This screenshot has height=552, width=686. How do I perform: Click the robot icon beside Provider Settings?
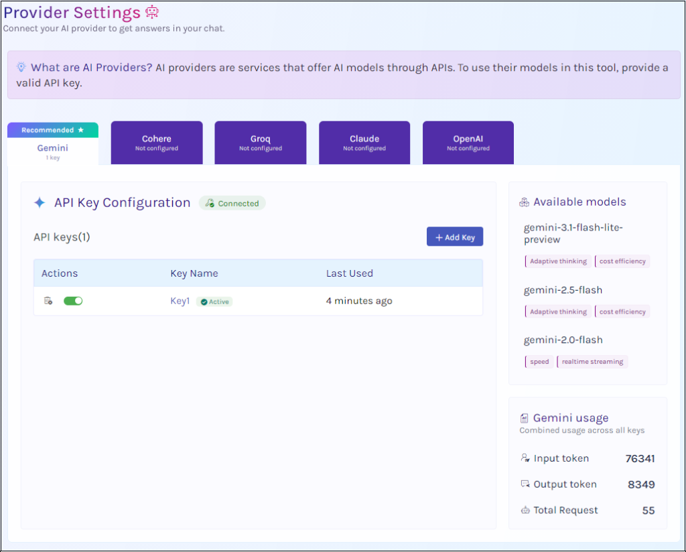(x=152, y=12)
